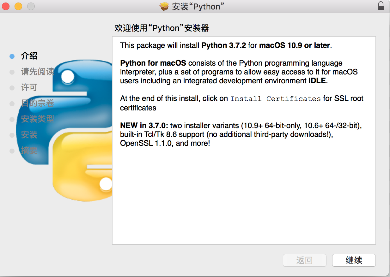Click the 继续 button to proceed
The image size is (390, 277).
[x=354, y=260]
